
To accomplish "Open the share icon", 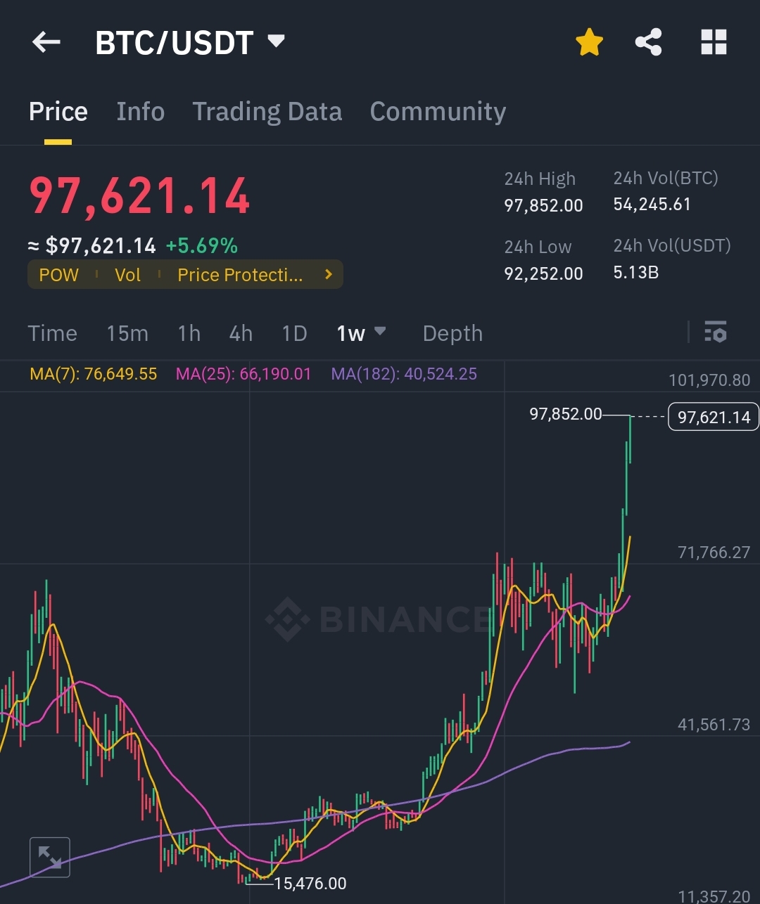I will [648, 42].
